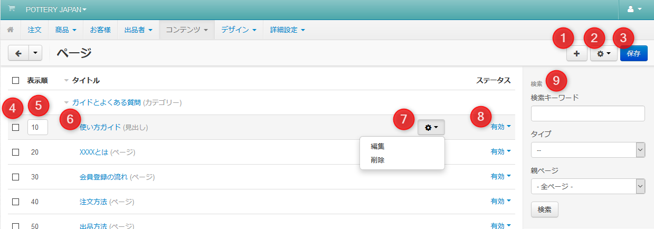Toggle the select-all checkbox in header

click(x=15, y=81)
